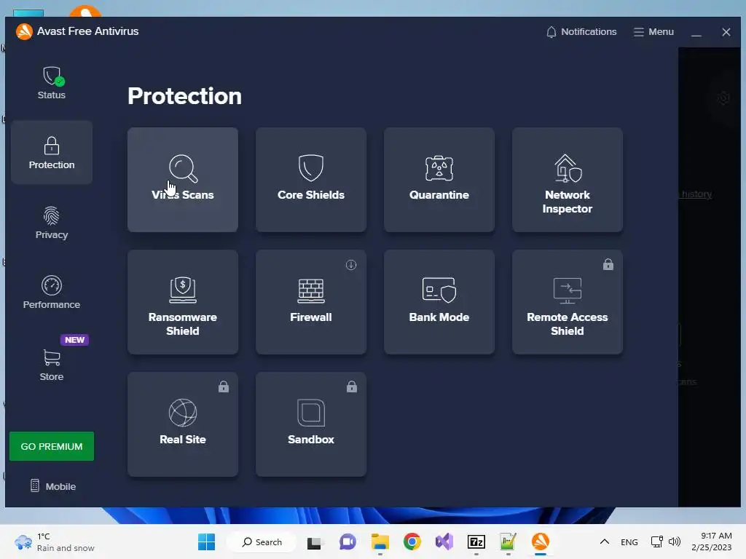The width and height of the screenshot is (746, 559).
Task: Open Google Chrome from taskbar
Action: tap(412, 542)
